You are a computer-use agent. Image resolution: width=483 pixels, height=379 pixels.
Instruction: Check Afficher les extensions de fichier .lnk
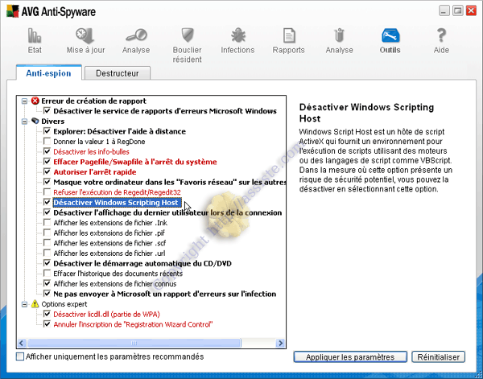pyautogui.click(x=47, y=223)
